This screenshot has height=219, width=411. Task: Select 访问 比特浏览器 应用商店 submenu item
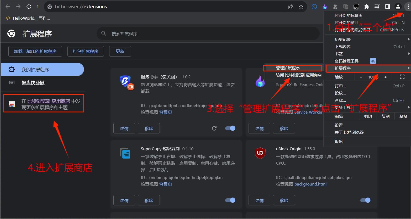[x=294, y=75]
